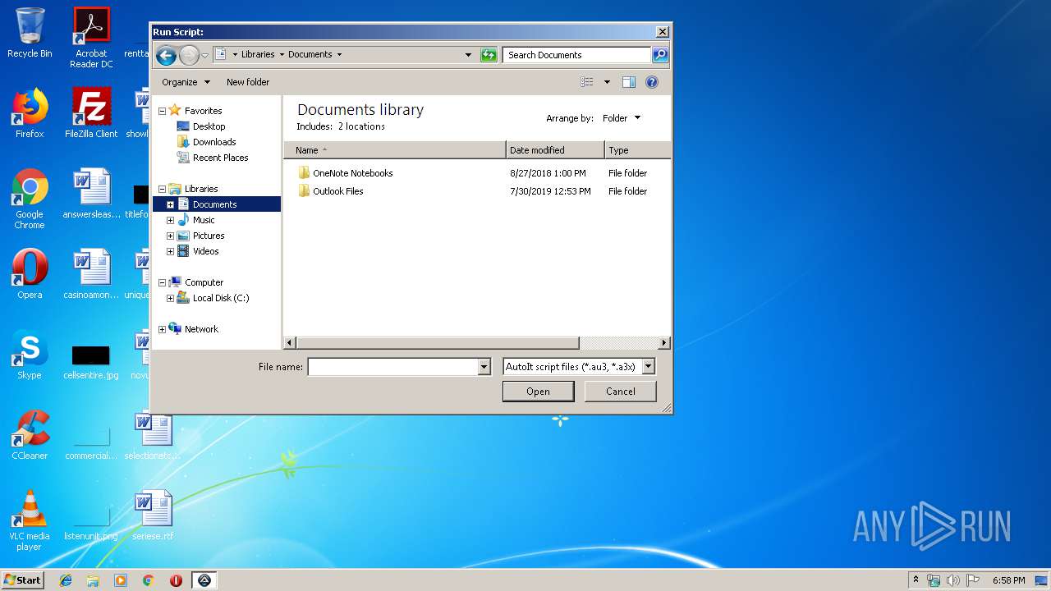This screenshot has height=591, width=1051.
Task: Open address bar history dropdown arrow
Action: 468,55
